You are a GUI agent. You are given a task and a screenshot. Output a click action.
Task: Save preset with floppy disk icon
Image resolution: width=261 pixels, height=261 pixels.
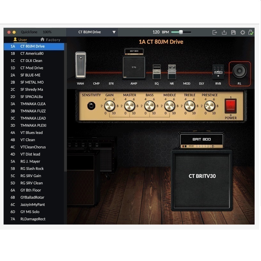[x=233, y=32]
